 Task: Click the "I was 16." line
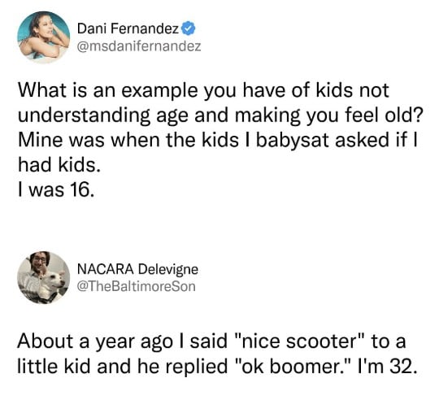[x=56, y=189]
